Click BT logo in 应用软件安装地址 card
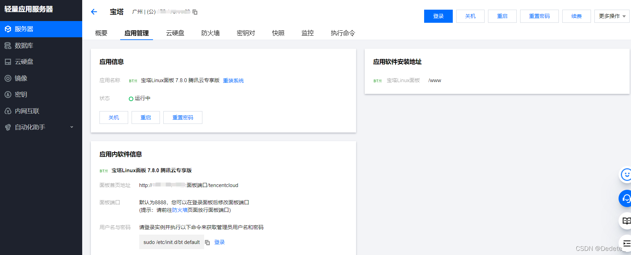Screen dimensions: 631x255 tap(377, 81)
